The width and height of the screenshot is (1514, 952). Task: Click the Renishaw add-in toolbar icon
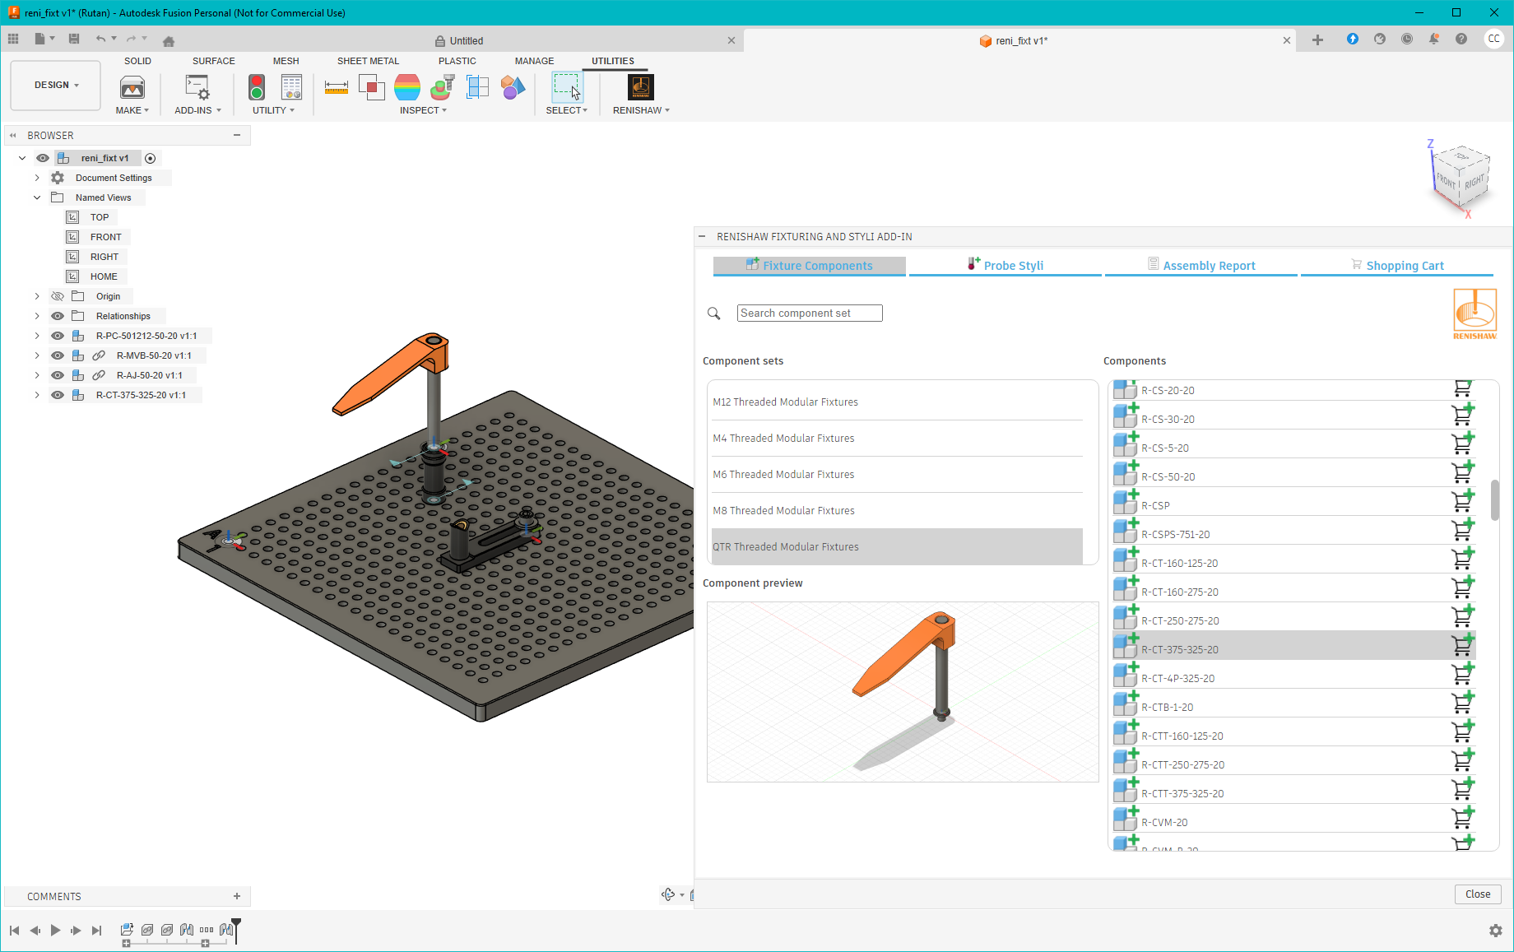point(640,87)
